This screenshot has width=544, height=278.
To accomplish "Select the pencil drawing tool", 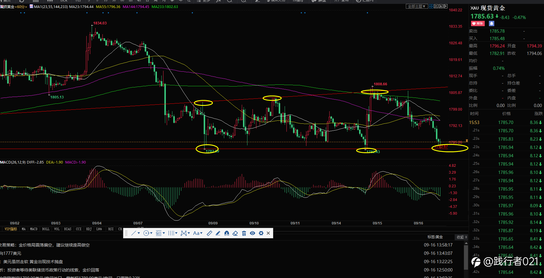I will point(218,233).
